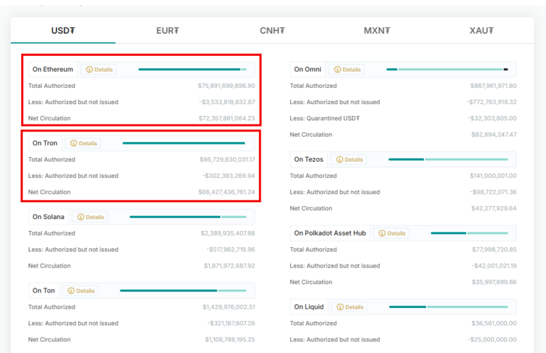Open Details for On Liquid
The width and height of the screenshot is (546, 353).
coord(349,307)
